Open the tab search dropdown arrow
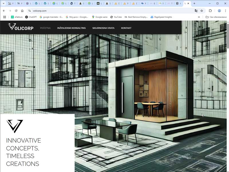The height and width of the screenshot is (172, 229). click(x=3, y=3)
